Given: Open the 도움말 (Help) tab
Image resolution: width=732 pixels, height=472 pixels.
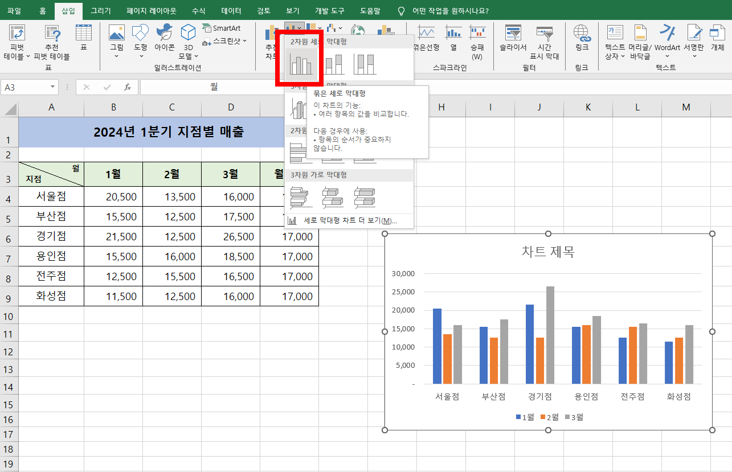Looking at the screenshot, I should 370,11.
